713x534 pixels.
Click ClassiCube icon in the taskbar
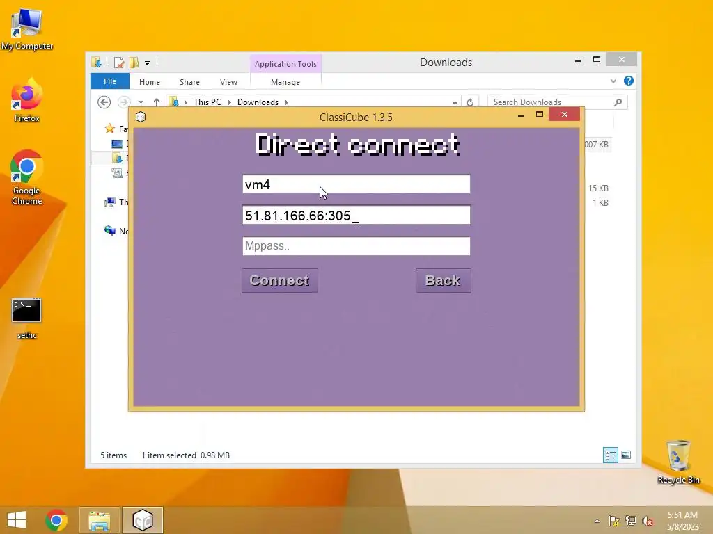click(142, 520)
